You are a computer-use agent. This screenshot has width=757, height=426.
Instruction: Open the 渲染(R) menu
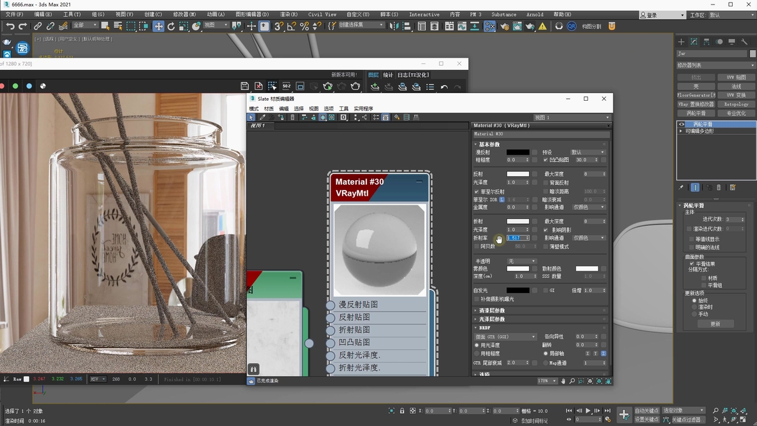click(289, 14)
